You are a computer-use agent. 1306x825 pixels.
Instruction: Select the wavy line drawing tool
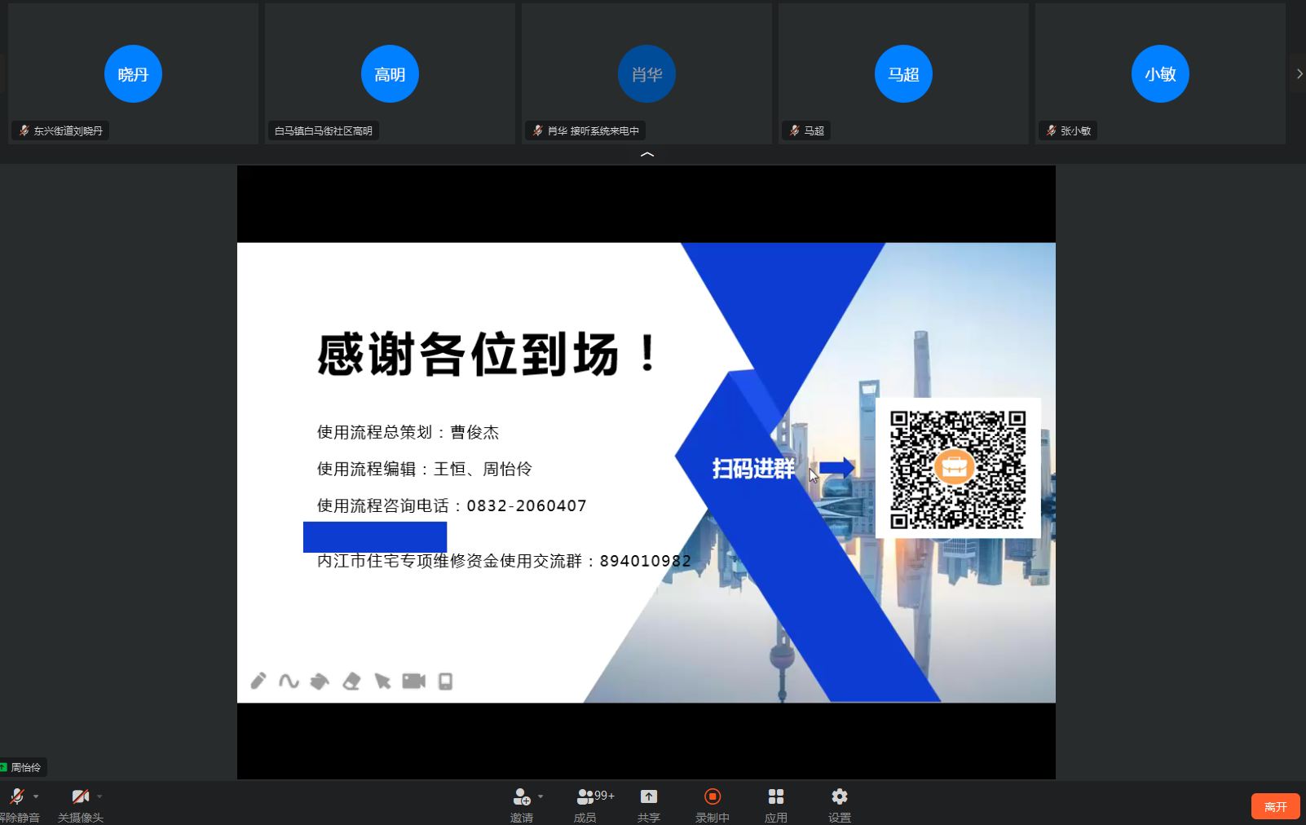point(289,681)
